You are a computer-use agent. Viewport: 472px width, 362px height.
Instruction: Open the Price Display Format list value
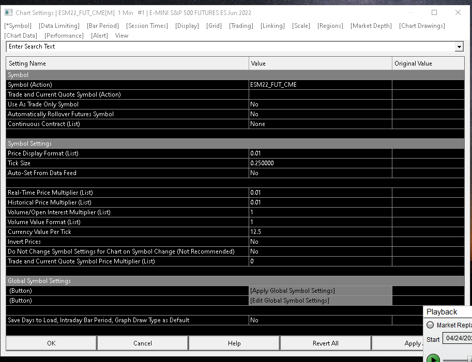coord(321,153)
